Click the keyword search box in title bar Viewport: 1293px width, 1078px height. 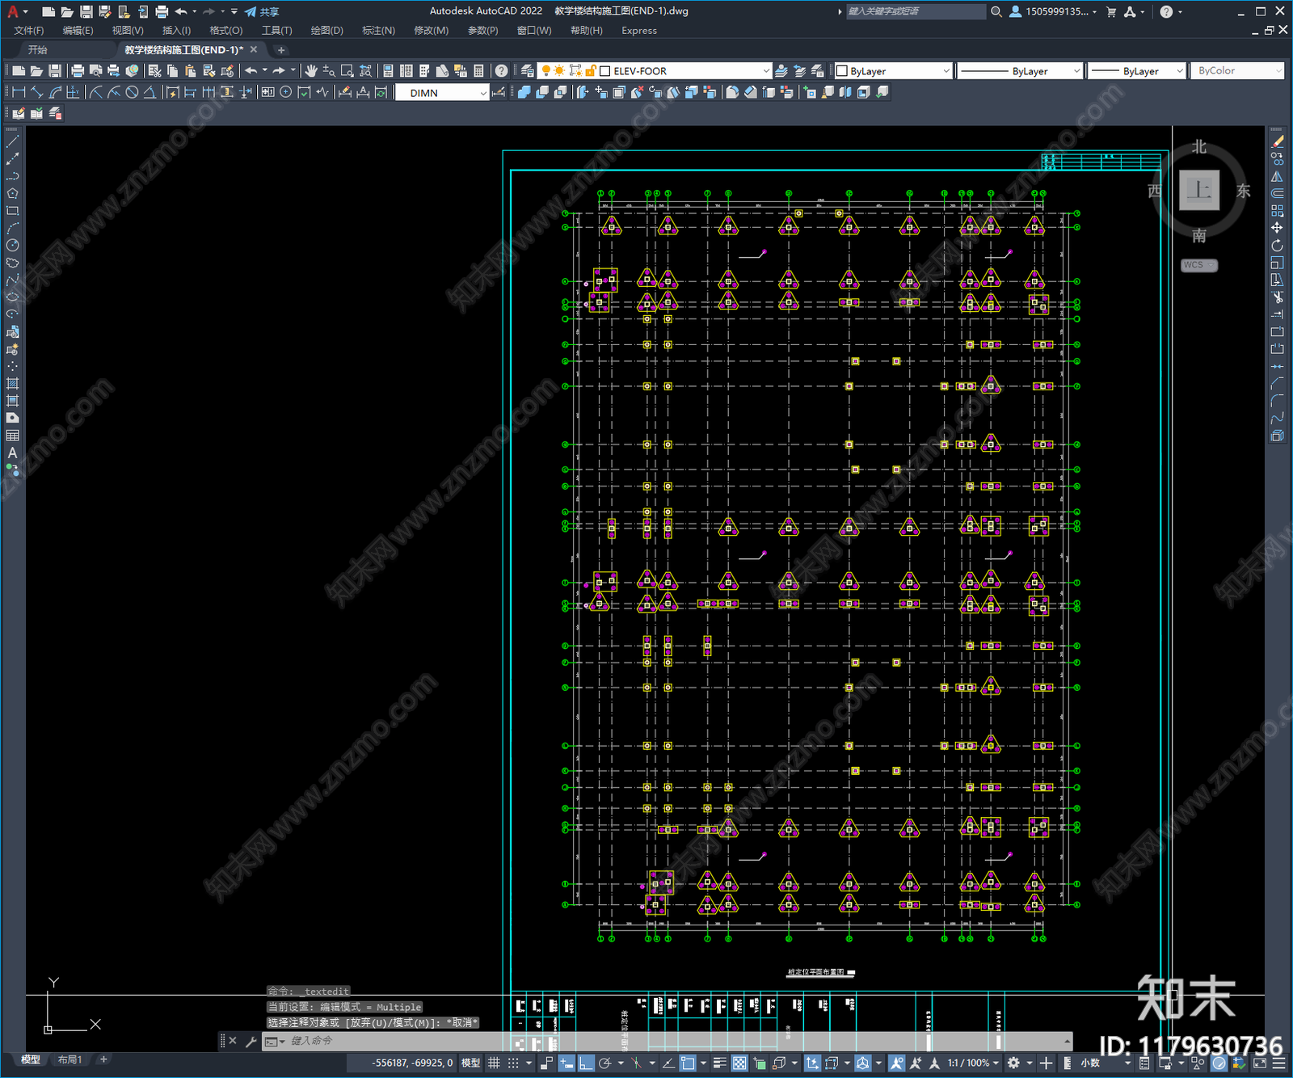tap(916, 11)
